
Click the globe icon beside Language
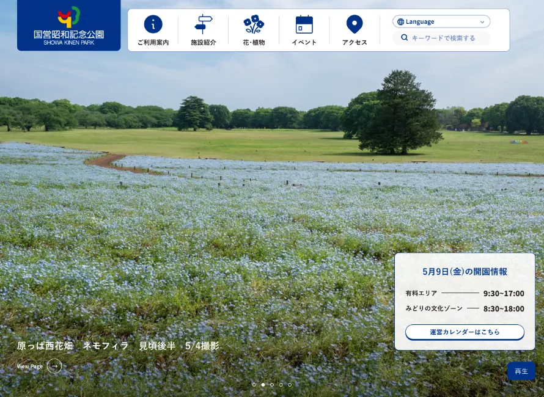(x=400, y=21)
